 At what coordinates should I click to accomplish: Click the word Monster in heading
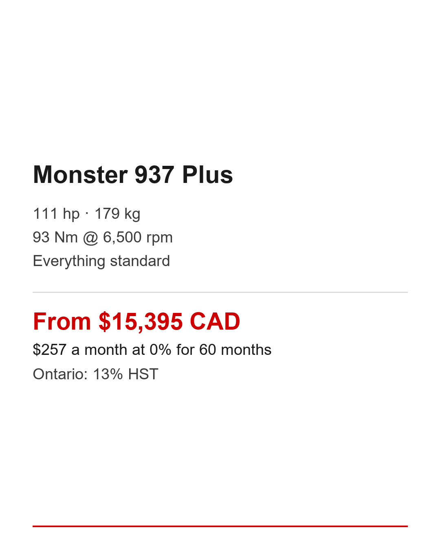click(81, 175)
